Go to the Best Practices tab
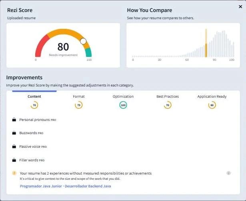Screen dimensions: 246x201 (x=168, y=96)
